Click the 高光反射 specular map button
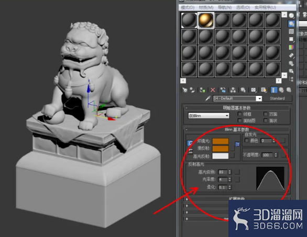The height and width of the screenshot is (237, 307). [233, 156]
